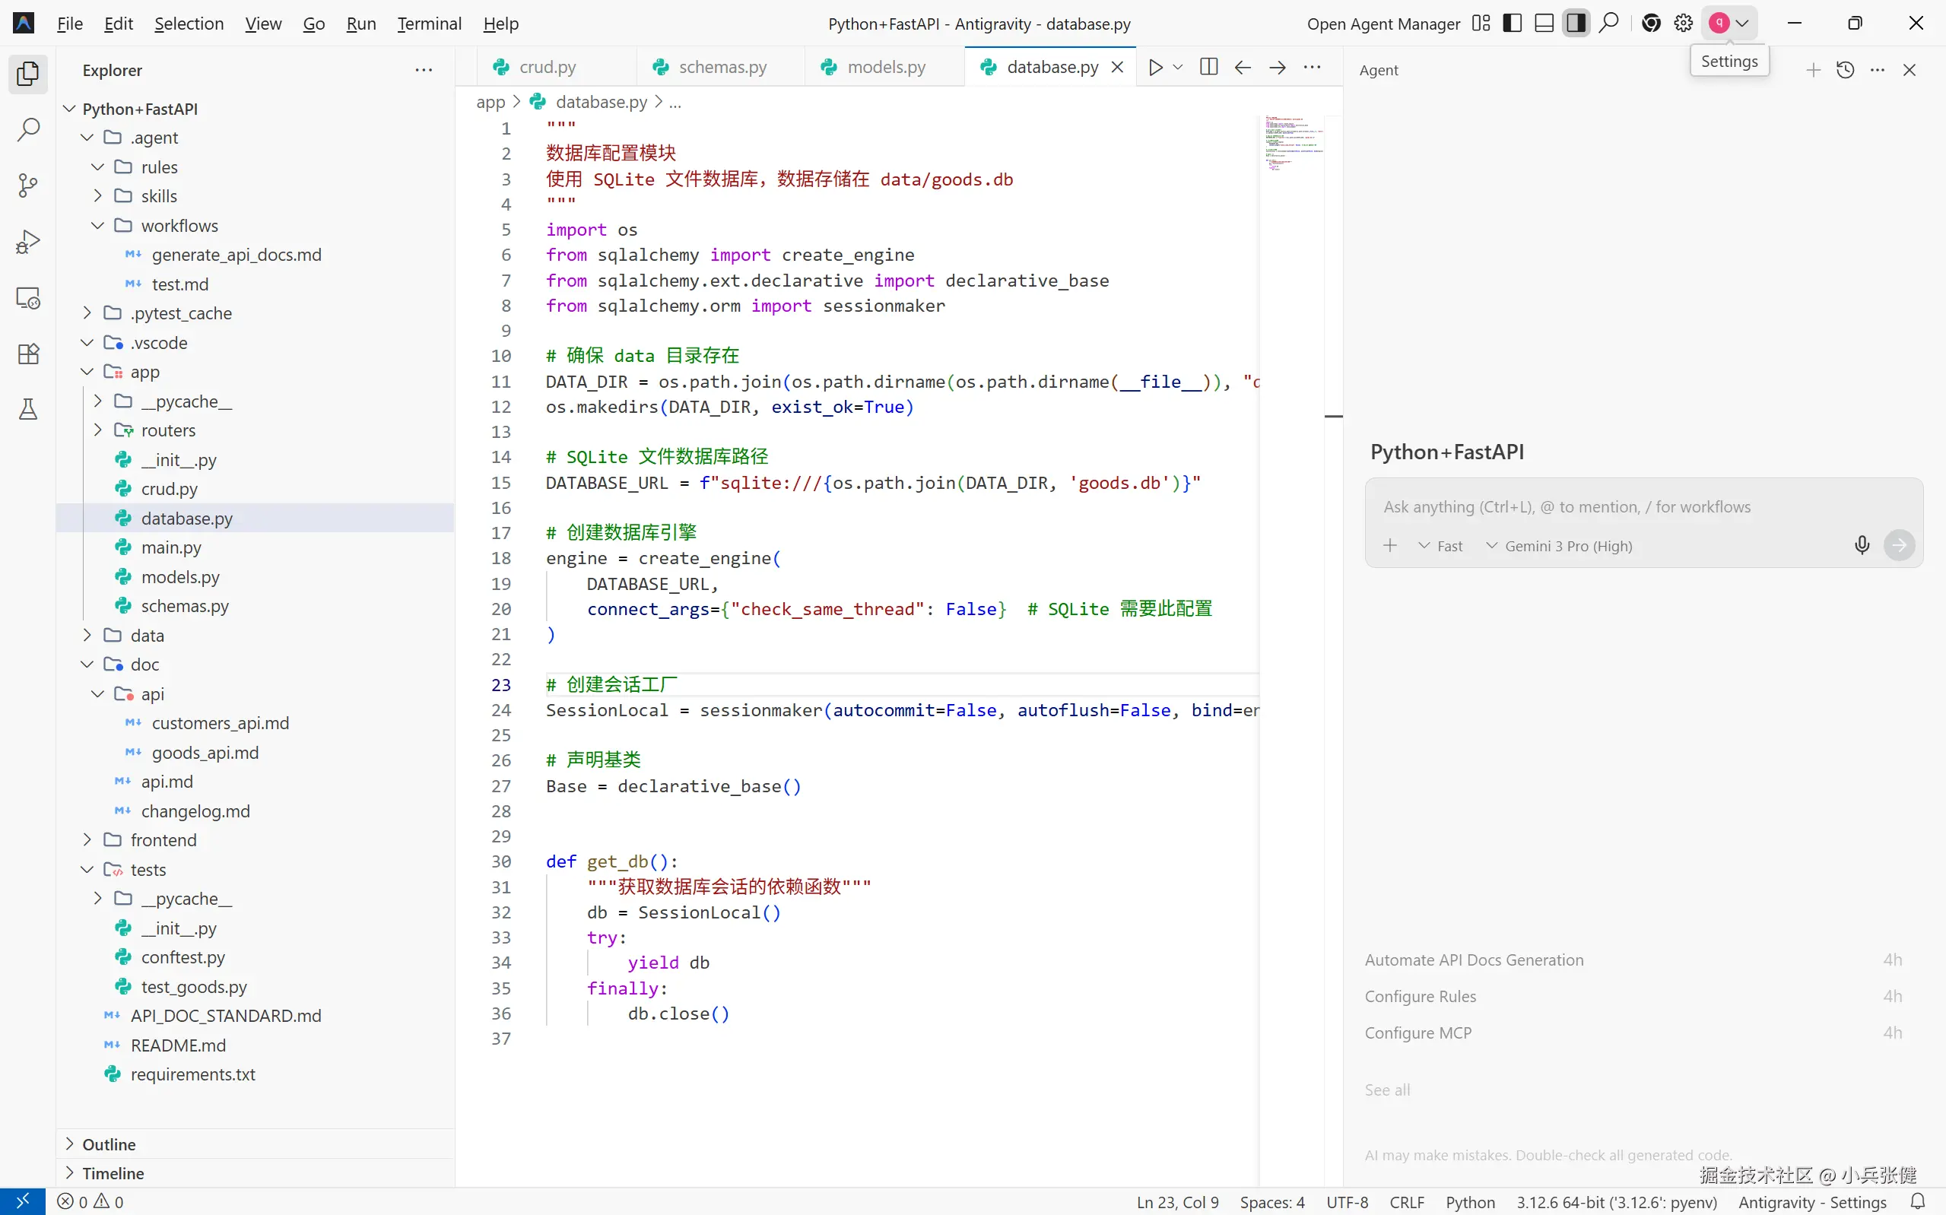Image resolution: width=1946 pixels, height=1215 pixels.
Task: Open the Search view in activity bar
Action: tap(28, 129)
